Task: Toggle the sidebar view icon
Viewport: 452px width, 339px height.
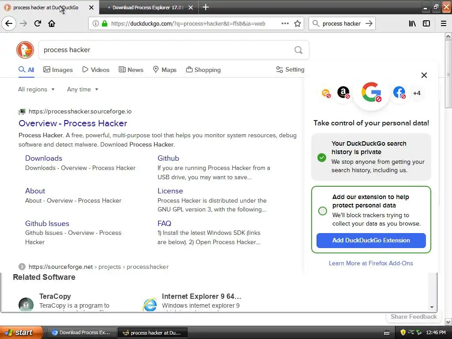Action: tap(426, 23)
